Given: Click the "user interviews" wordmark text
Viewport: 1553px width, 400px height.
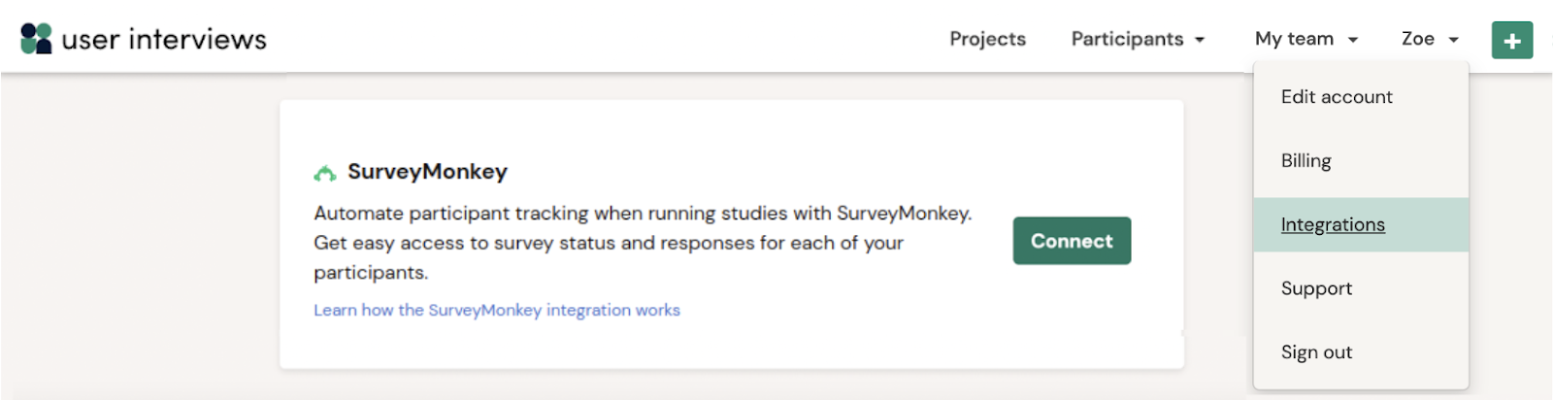Looking at the screenshot, I should click(x=164, y=40).
